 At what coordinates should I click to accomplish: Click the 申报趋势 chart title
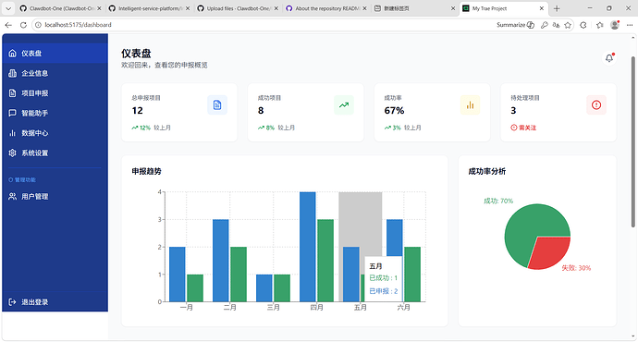[x=146, y=172]
